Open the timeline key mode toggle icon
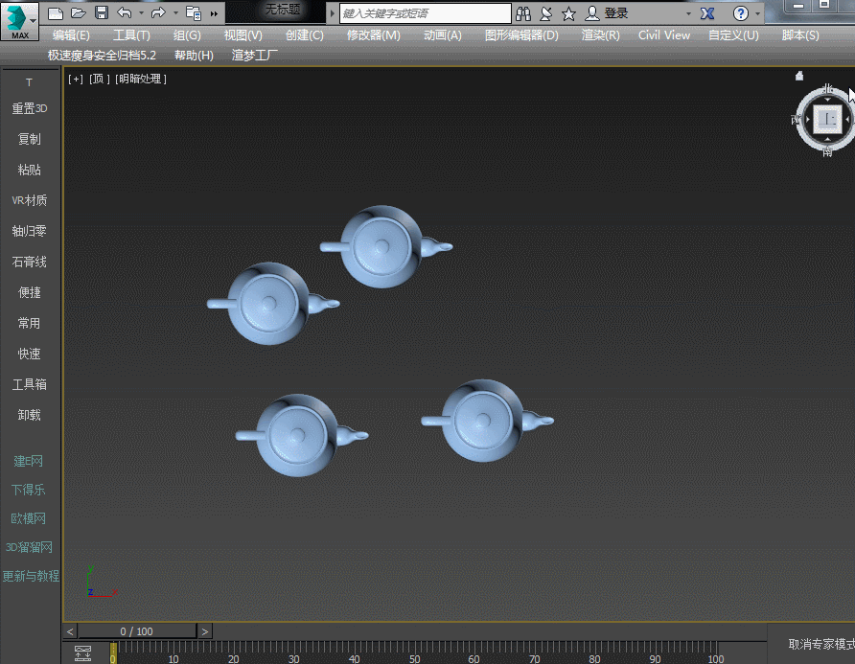855x664 pixels. [83, 653]
